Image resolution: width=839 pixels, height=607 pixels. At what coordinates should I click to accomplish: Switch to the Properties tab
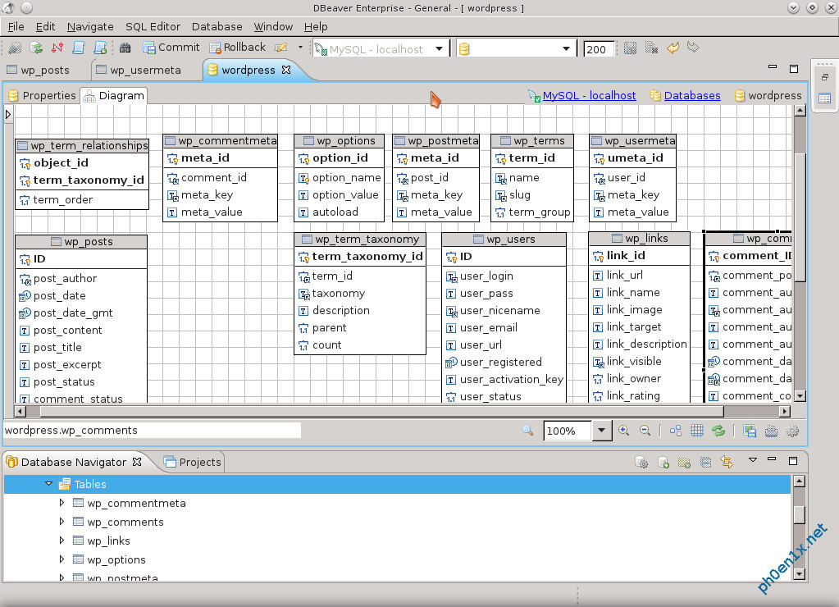(42, 95)
